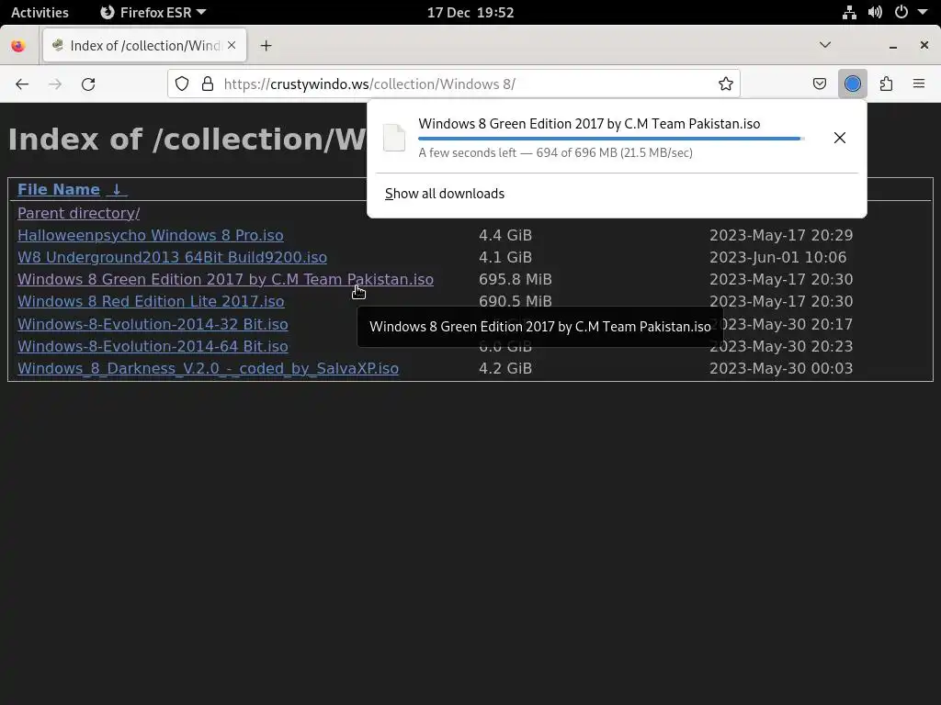Open the Activities overview
This screenshot has height=705, width=941.
(40, 12)
